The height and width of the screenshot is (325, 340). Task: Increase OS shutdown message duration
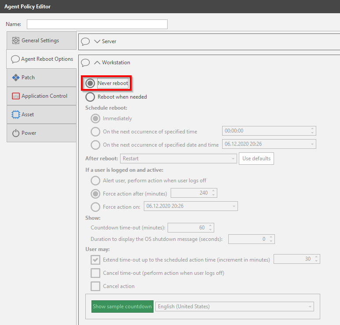(271, 237)
